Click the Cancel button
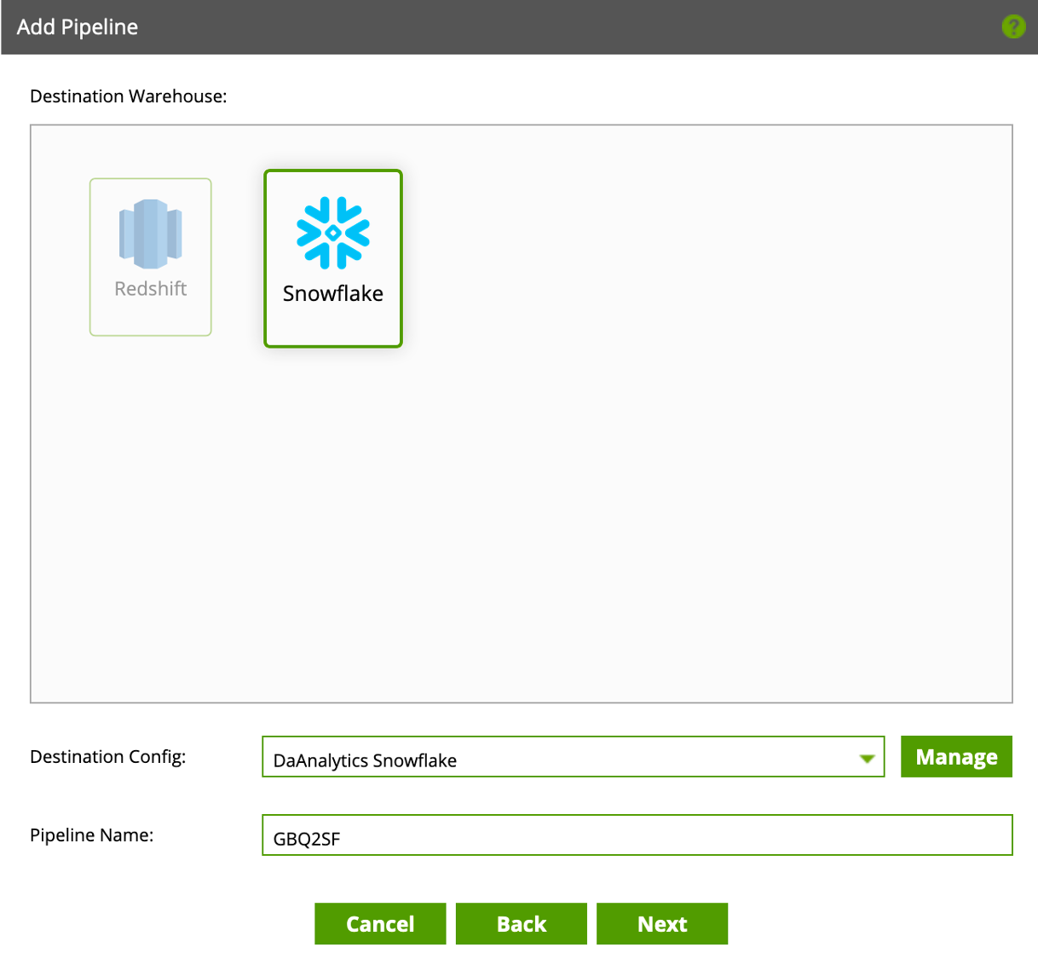 tap(380, 924)
